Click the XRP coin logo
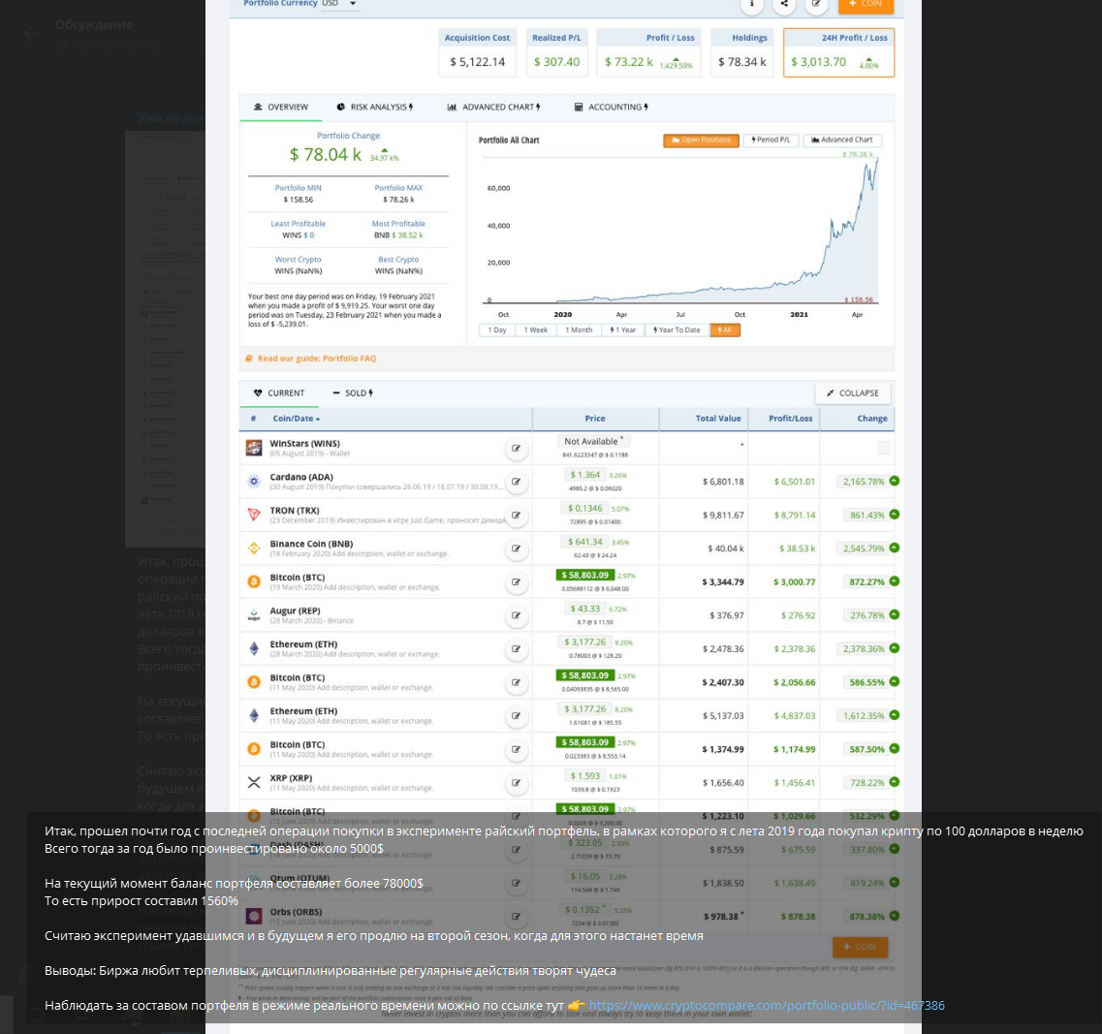The height and width of the screenshot is (1034, 1102). click(254, 782)
